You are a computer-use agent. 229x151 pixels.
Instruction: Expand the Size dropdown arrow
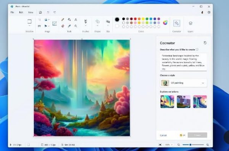click(108, 26)
